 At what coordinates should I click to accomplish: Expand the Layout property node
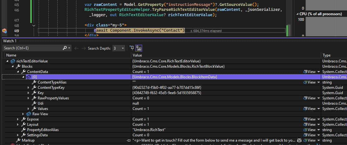18,125
